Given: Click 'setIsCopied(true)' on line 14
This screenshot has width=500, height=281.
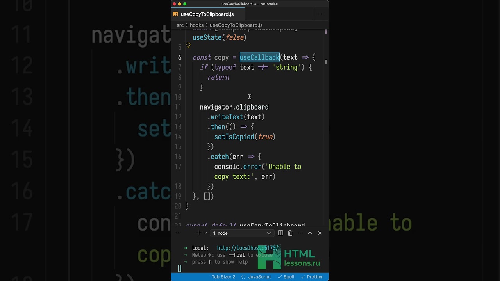Looking at the screenshot, I should tap(245, 137).
